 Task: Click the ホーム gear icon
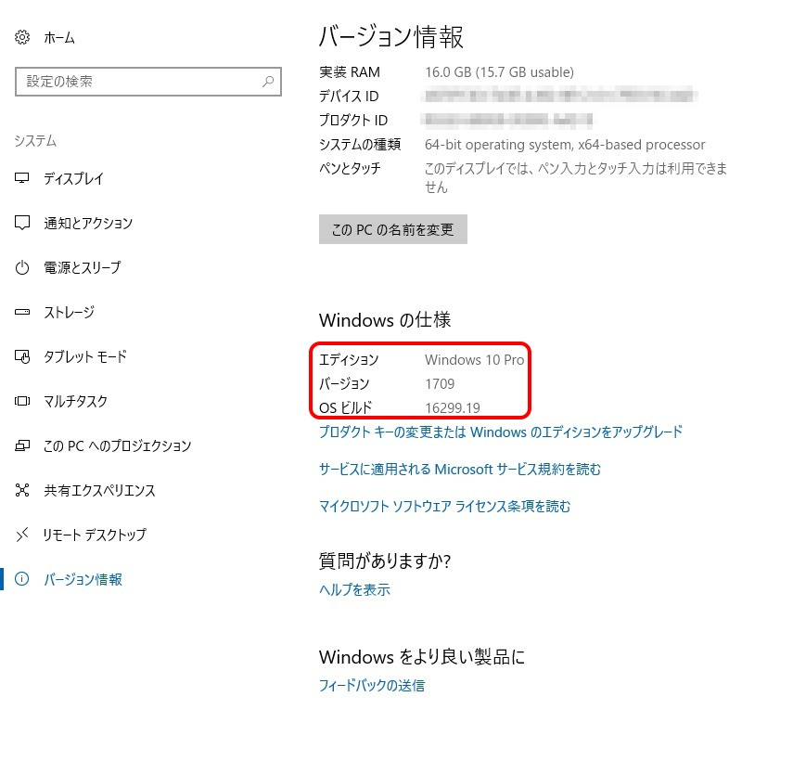22,38
